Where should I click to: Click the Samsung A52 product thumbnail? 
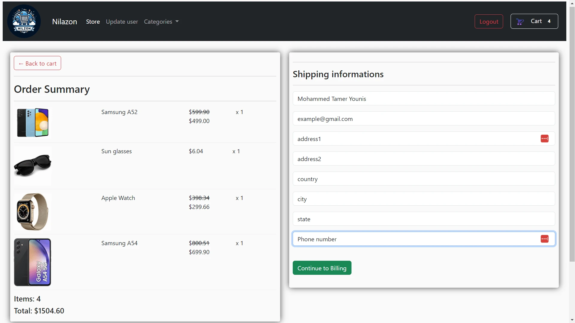33,122
